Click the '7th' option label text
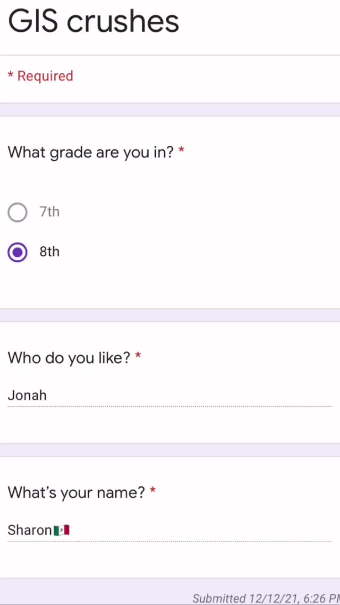Image resolution: width=340 pixels, height=605 pixels. [50, 212]
